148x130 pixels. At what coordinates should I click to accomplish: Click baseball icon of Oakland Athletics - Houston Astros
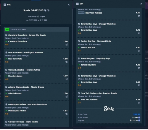point(6,70)
